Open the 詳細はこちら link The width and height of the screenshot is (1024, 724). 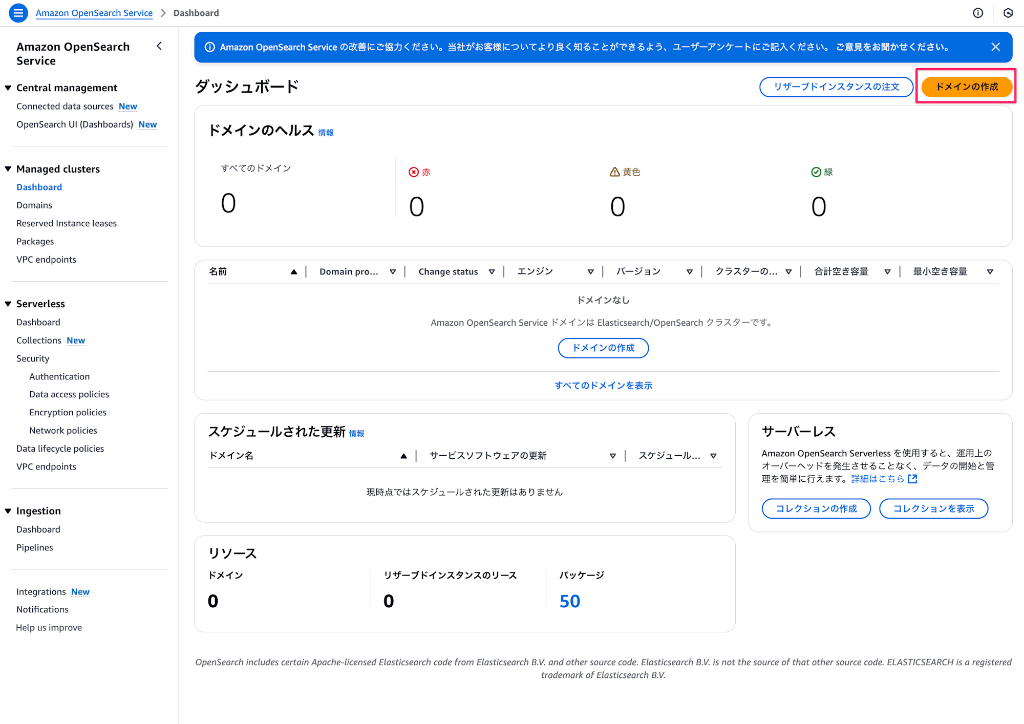click(878, 479)
